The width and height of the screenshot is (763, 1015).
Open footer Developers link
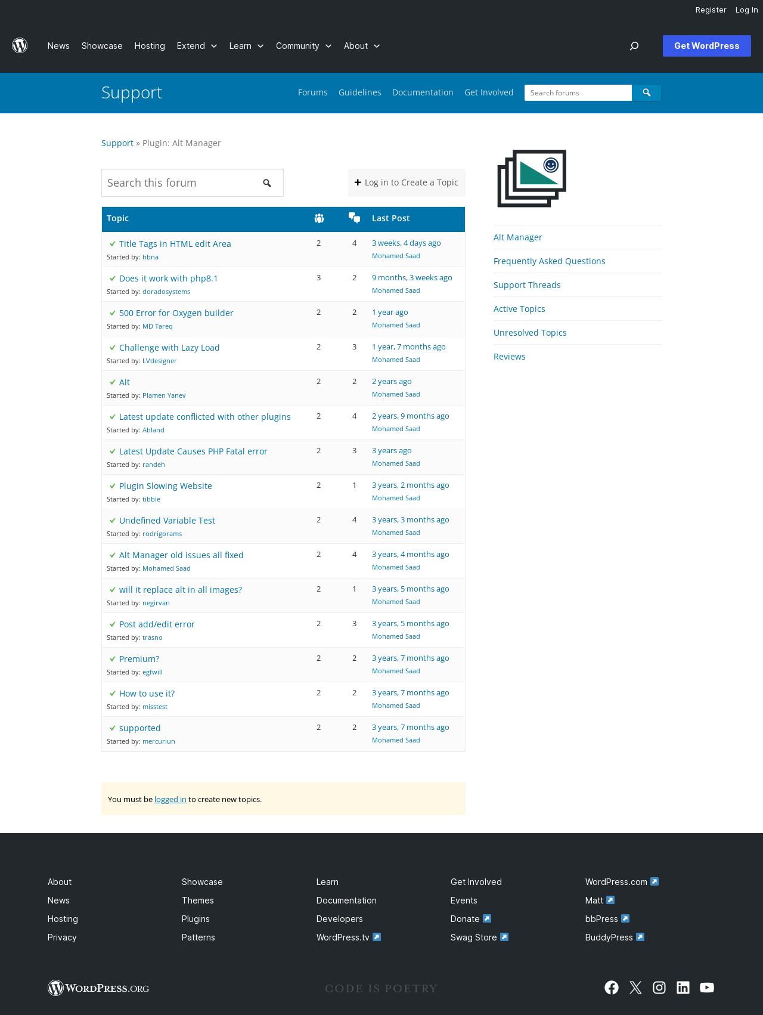coord(340,918)
